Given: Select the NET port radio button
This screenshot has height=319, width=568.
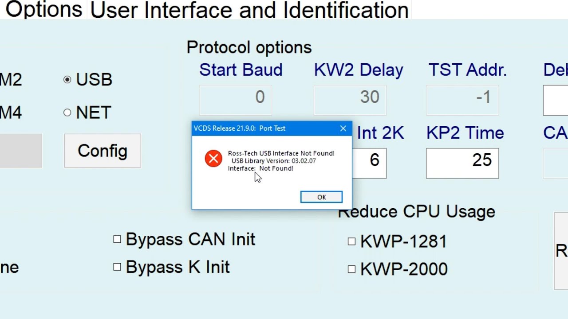Looking at the screenshot, I should click(x=67, y=113).
